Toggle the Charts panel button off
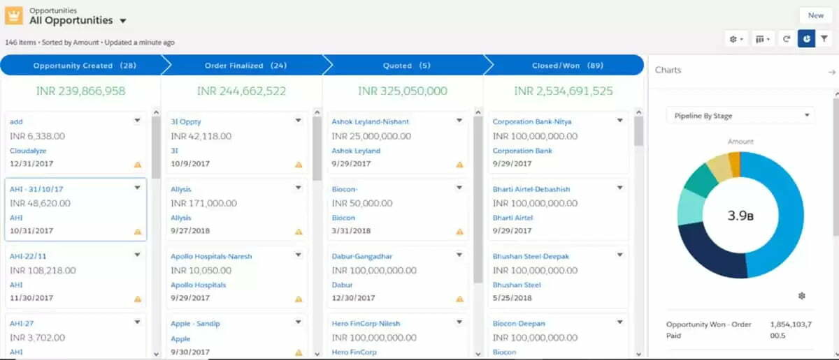Image resolution: width=839 pixels, height=360 pixels. [x=806, y=40]
